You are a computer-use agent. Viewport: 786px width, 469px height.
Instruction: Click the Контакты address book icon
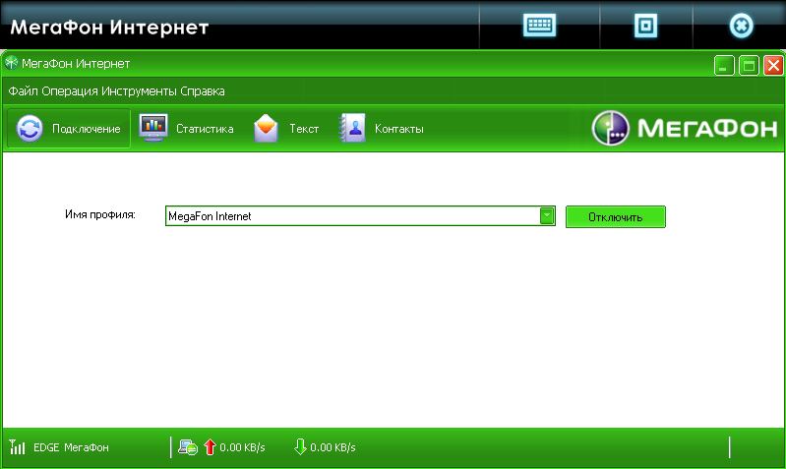[x=352, y=128]
